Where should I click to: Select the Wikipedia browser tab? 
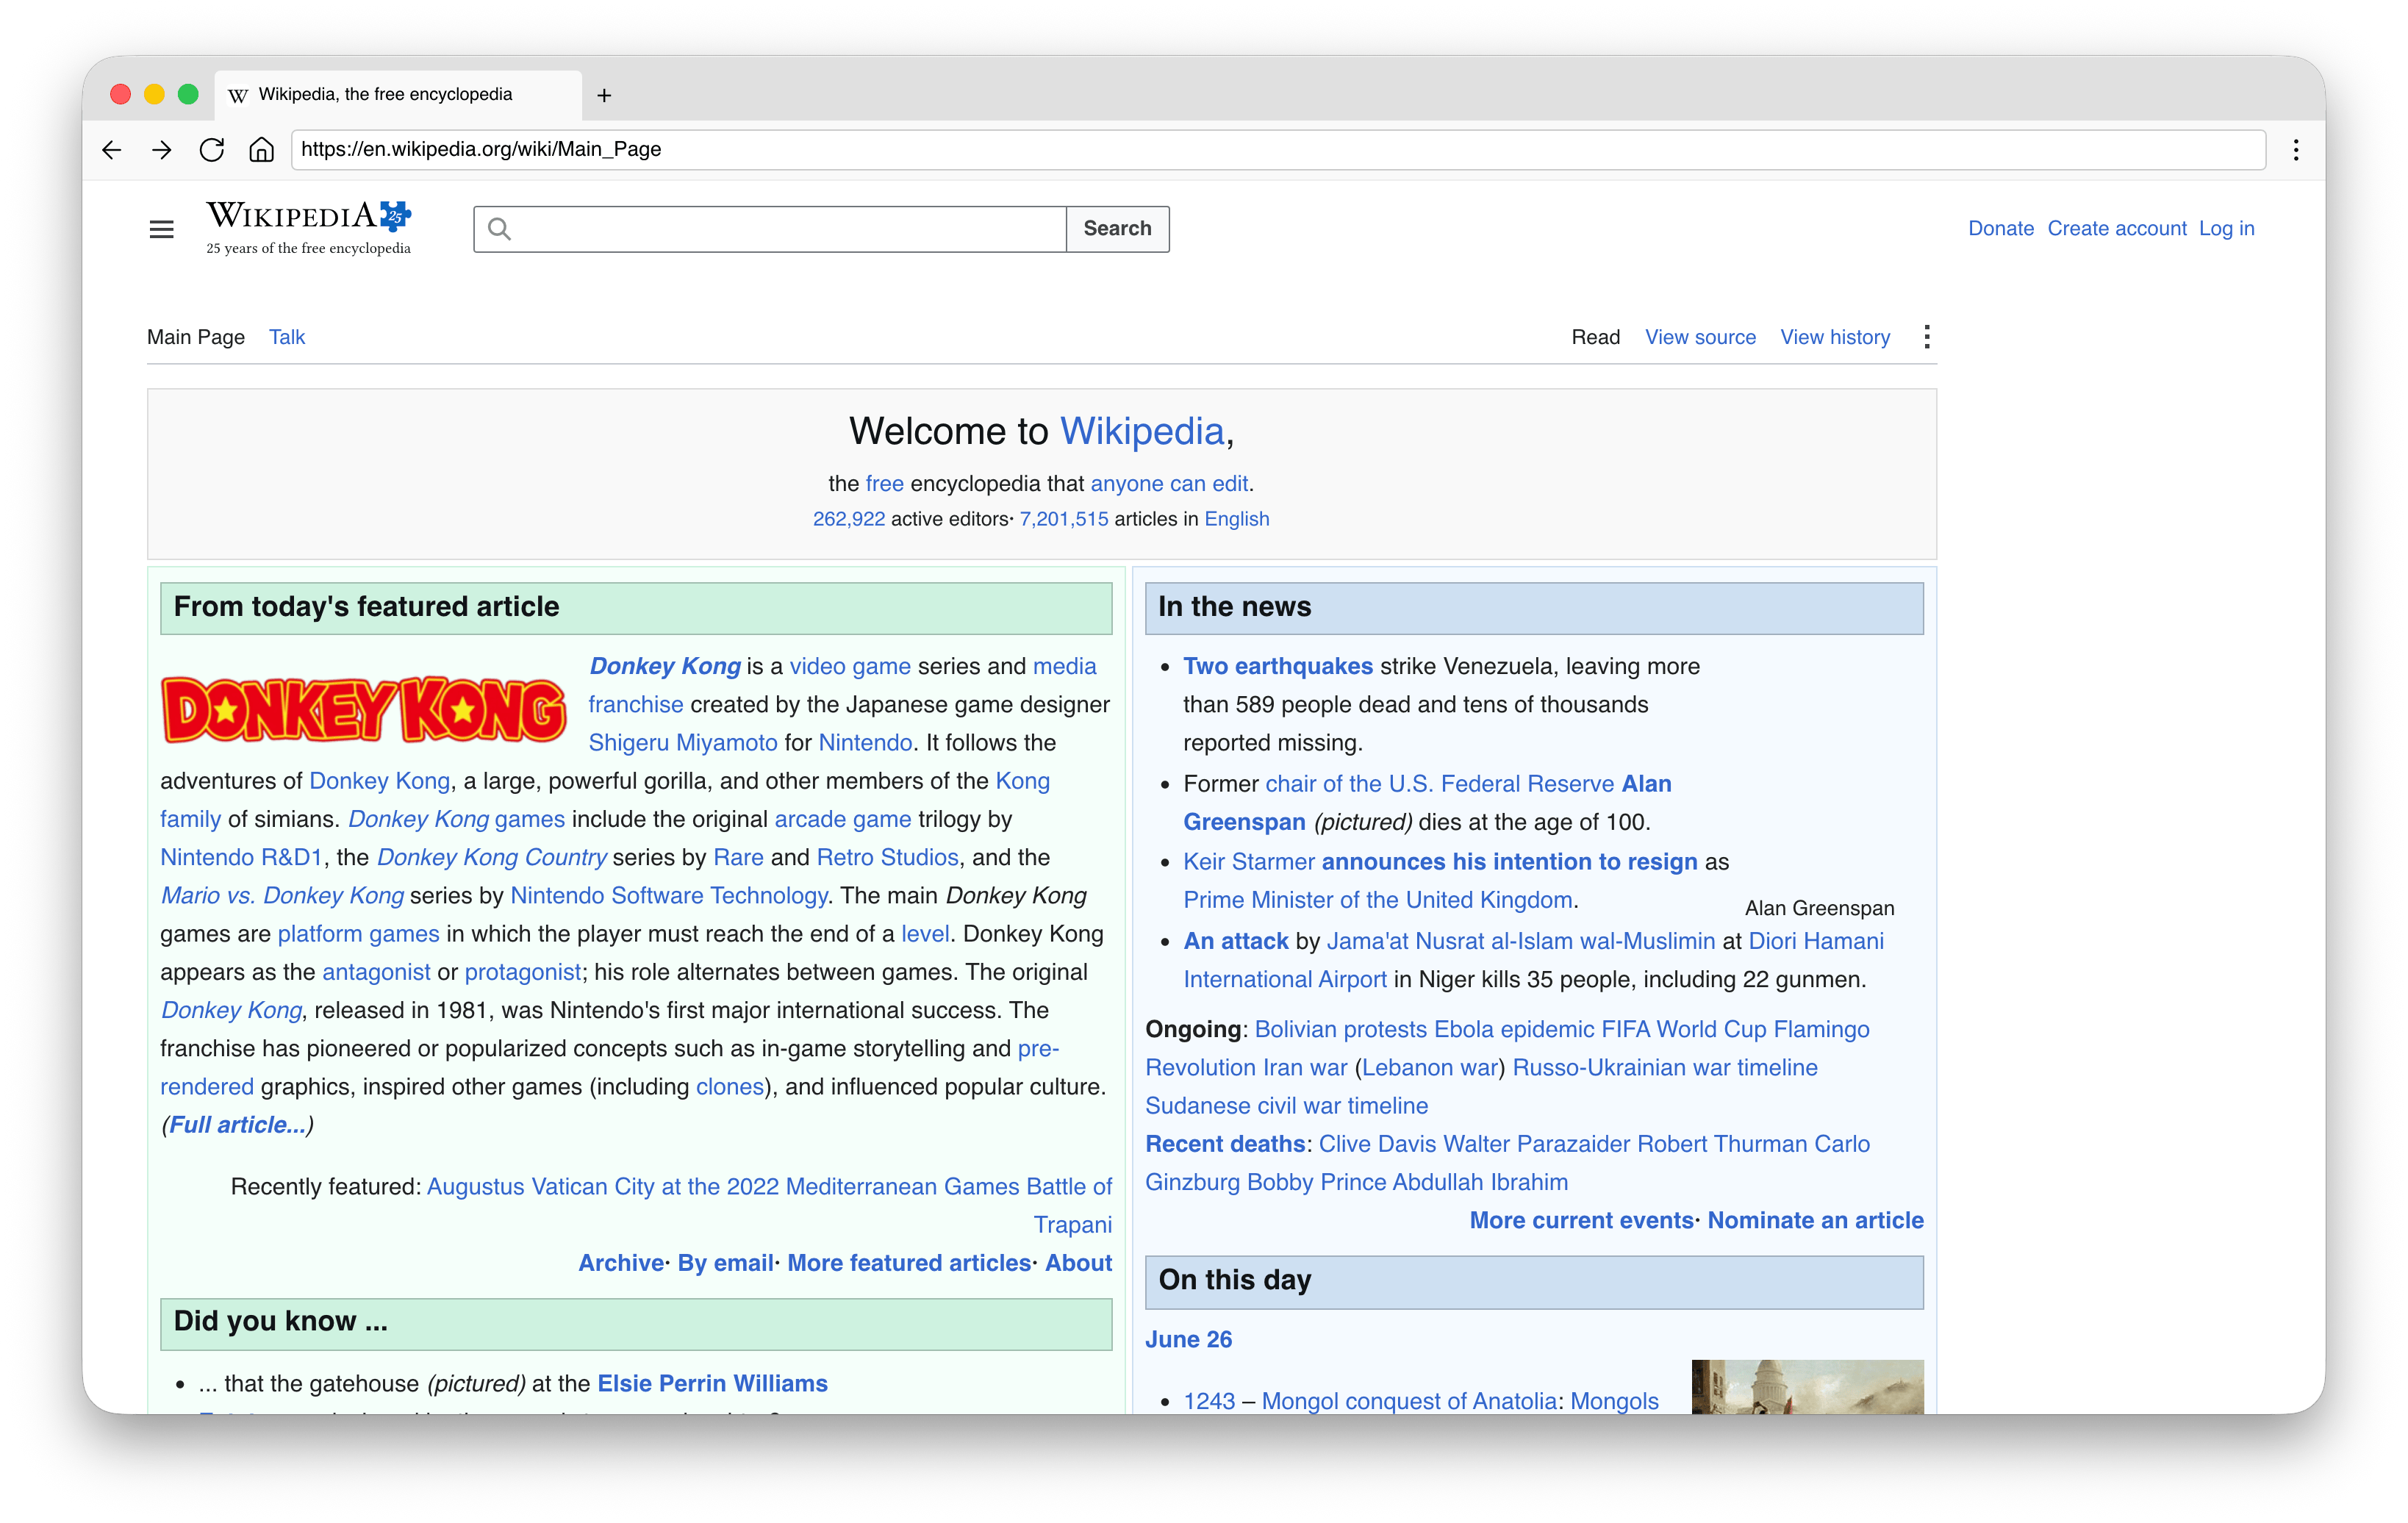[398, 95]
